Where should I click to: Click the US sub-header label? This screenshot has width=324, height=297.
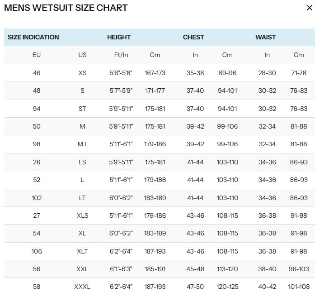click(x=82, y=55)
